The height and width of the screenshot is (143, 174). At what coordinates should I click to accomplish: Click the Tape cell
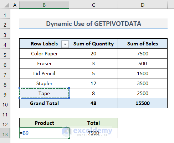44,93
